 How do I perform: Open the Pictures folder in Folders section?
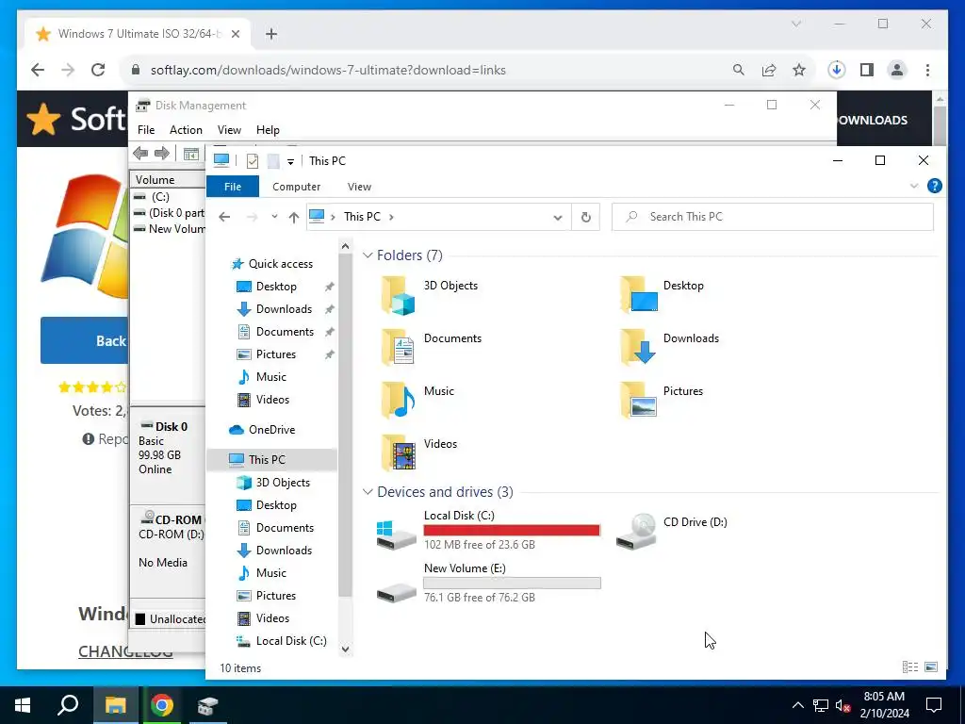point(662,400)
